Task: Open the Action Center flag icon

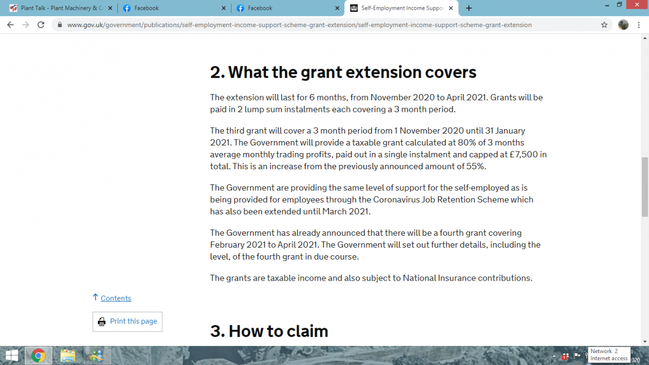Action: (577, 356)
